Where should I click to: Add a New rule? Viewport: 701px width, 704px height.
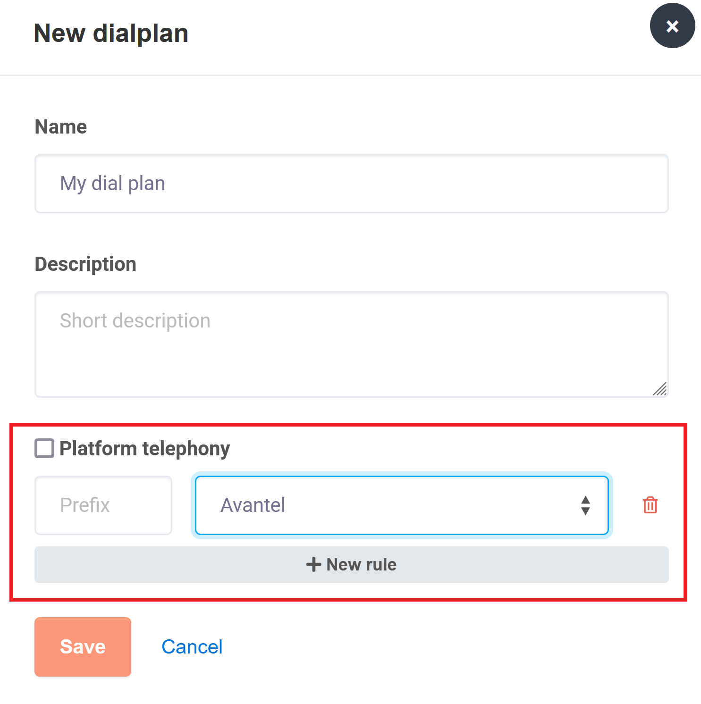352,565
